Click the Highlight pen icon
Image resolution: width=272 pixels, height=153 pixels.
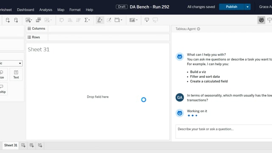[x=99, y=20]
